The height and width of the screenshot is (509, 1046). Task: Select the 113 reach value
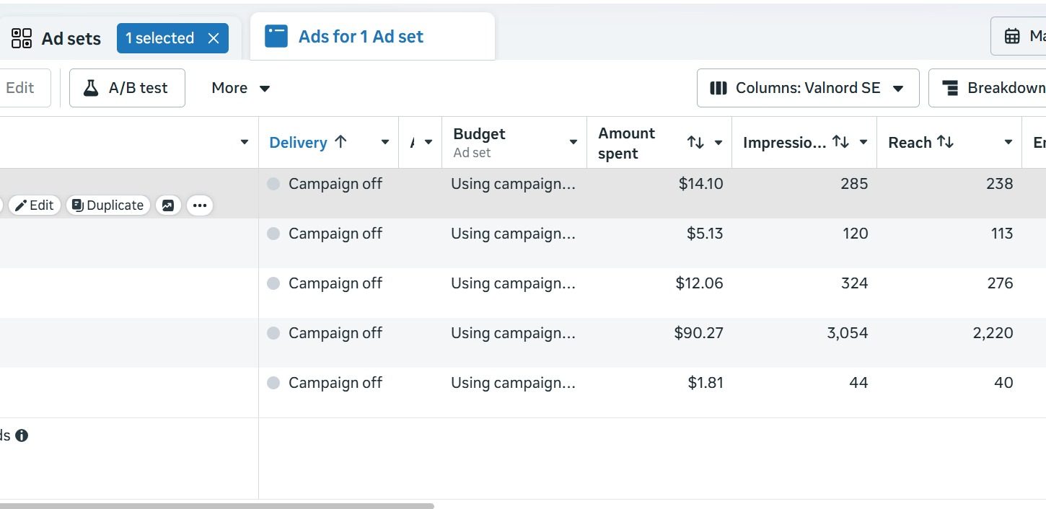[1002, 234]
